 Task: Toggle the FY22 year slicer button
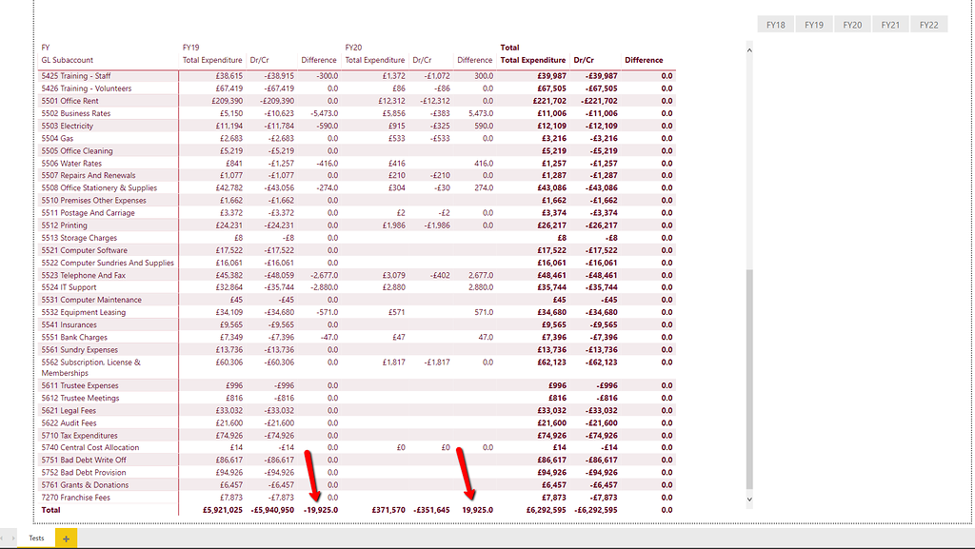(928, 24)
